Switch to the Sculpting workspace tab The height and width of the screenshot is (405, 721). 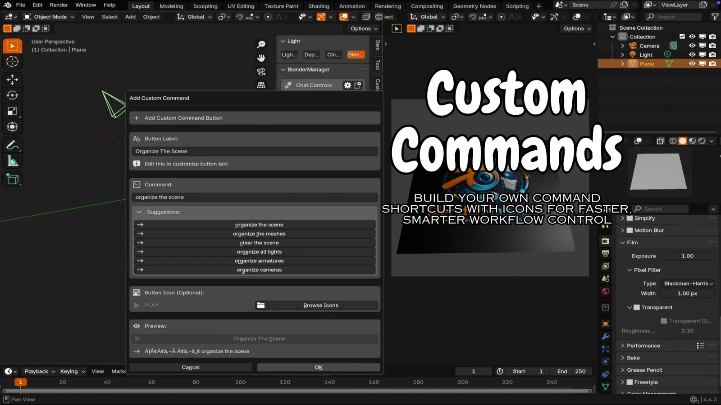tap(205, 6)
